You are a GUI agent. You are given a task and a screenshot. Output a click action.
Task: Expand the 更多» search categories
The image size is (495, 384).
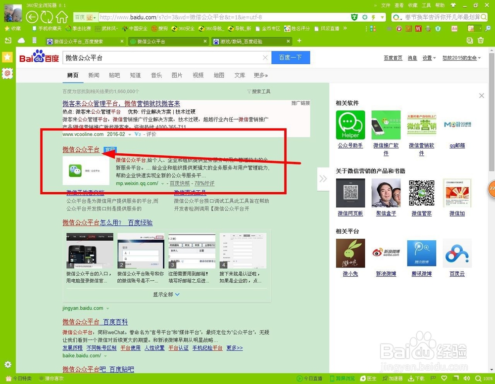coord(261,75)
